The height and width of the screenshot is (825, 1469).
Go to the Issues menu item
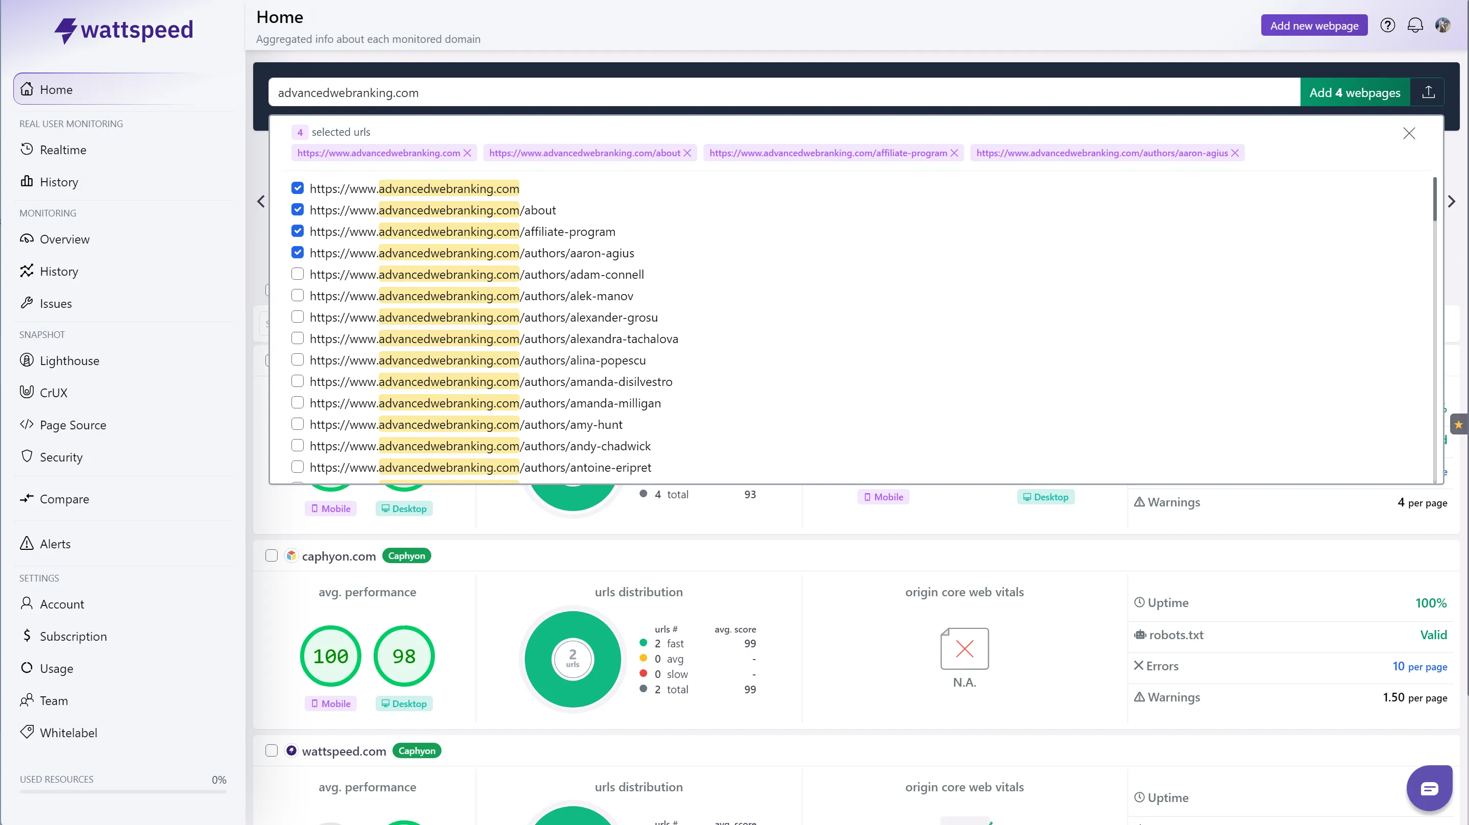click(56, 304)
